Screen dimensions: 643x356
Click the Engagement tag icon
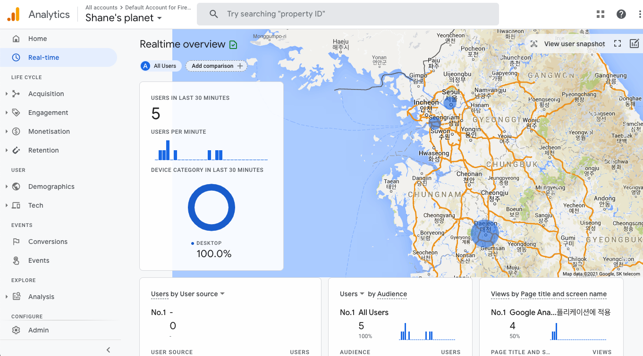point(16,113)
